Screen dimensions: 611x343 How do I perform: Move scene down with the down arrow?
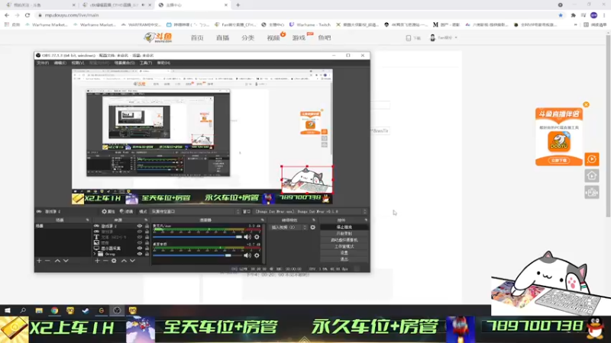pos(66,261)
